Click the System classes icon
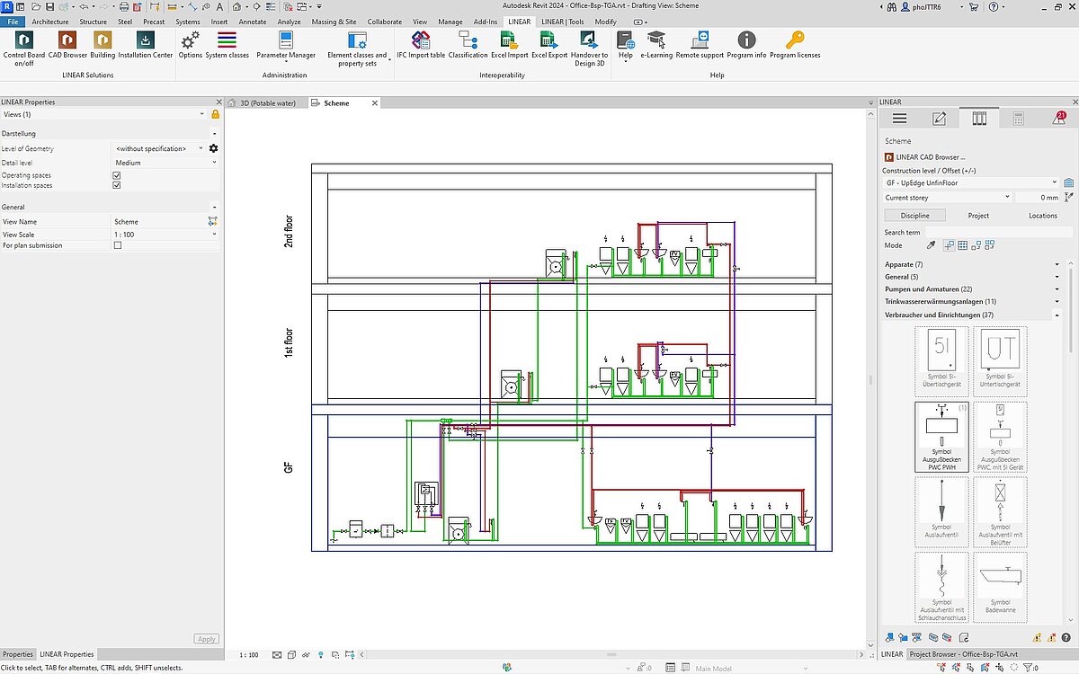This screenshot has height=674, width=1079. (227, 40)
